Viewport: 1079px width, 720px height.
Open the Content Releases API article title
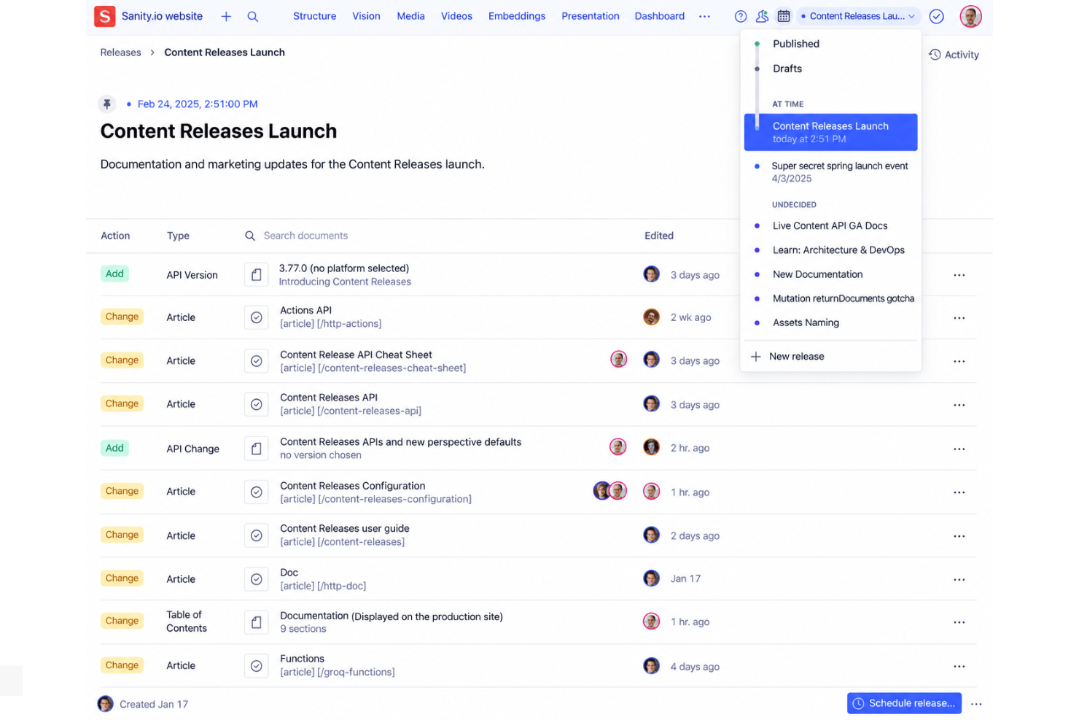[329, 398]
